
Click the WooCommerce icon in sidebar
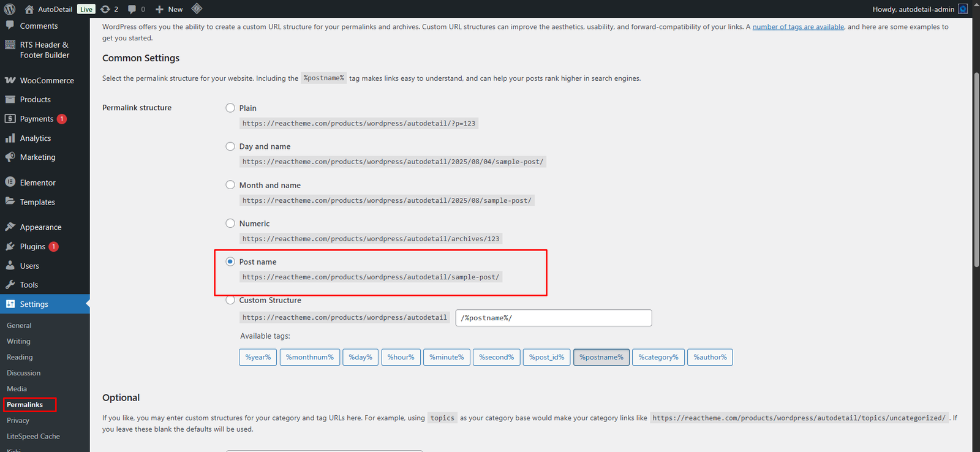pyautogui.click(x=10, y=80)
